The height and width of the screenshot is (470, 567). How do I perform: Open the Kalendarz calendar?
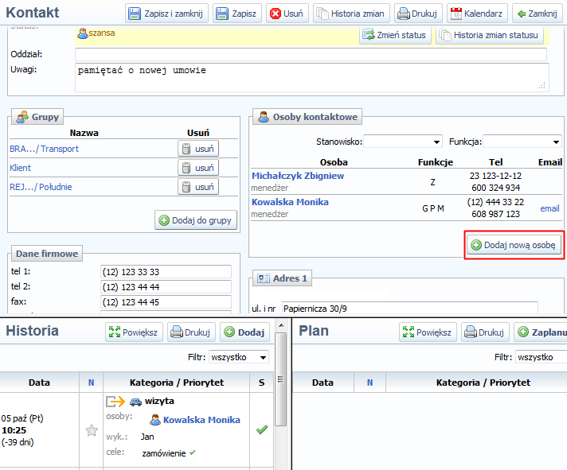point(478,14)
